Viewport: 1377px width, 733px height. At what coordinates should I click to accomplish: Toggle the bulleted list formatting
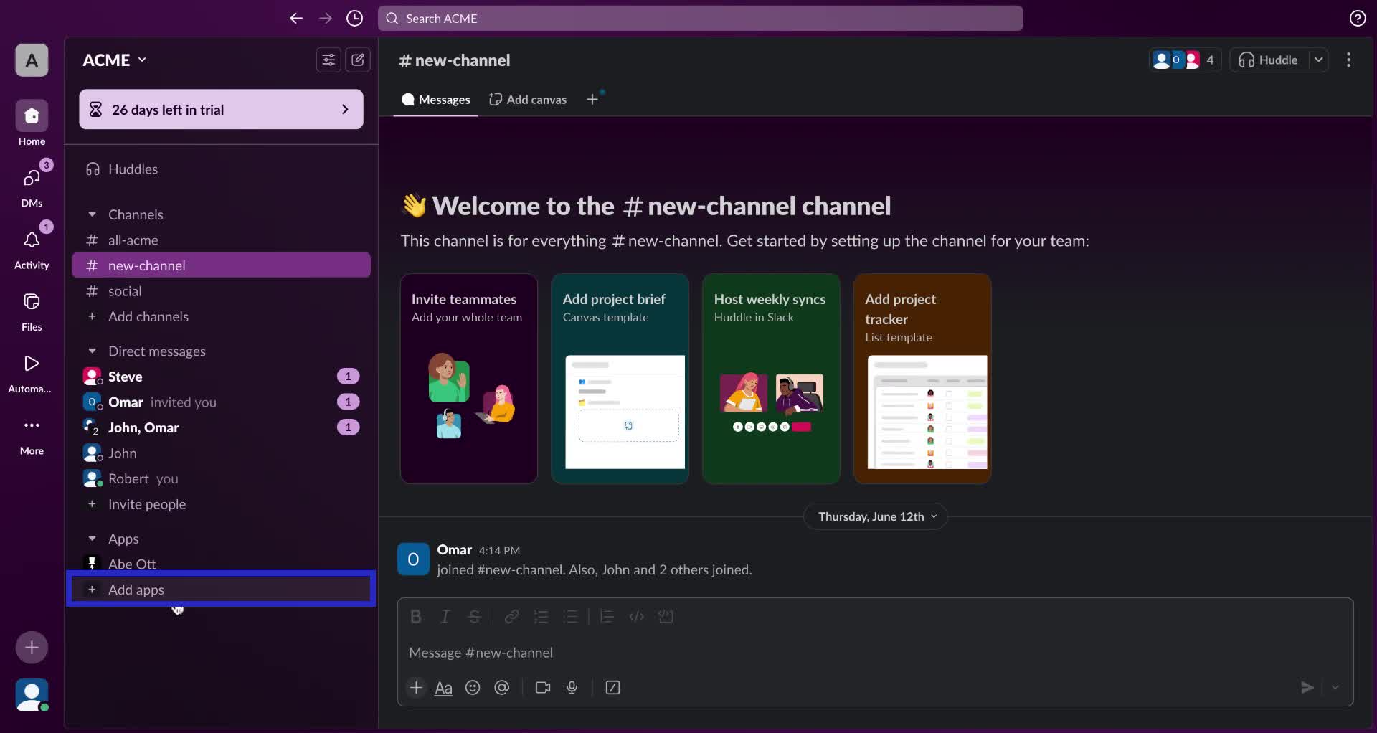(x=571, y=617)
